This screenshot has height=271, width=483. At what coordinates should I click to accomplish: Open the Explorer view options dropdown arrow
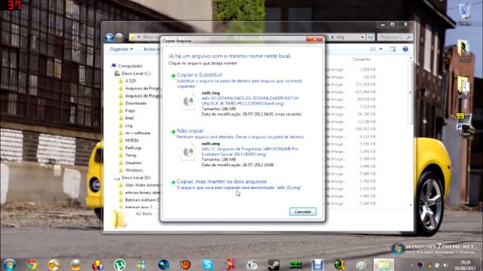(381, 49)
